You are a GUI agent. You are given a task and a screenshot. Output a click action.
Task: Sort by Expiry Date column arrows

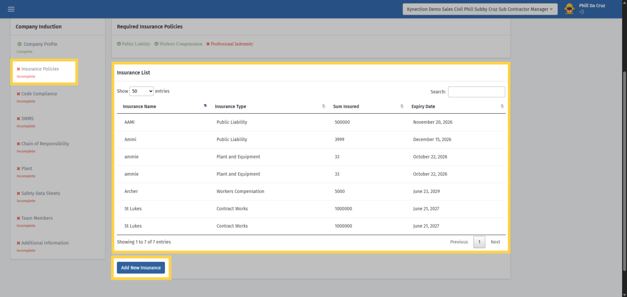(502, 106)
